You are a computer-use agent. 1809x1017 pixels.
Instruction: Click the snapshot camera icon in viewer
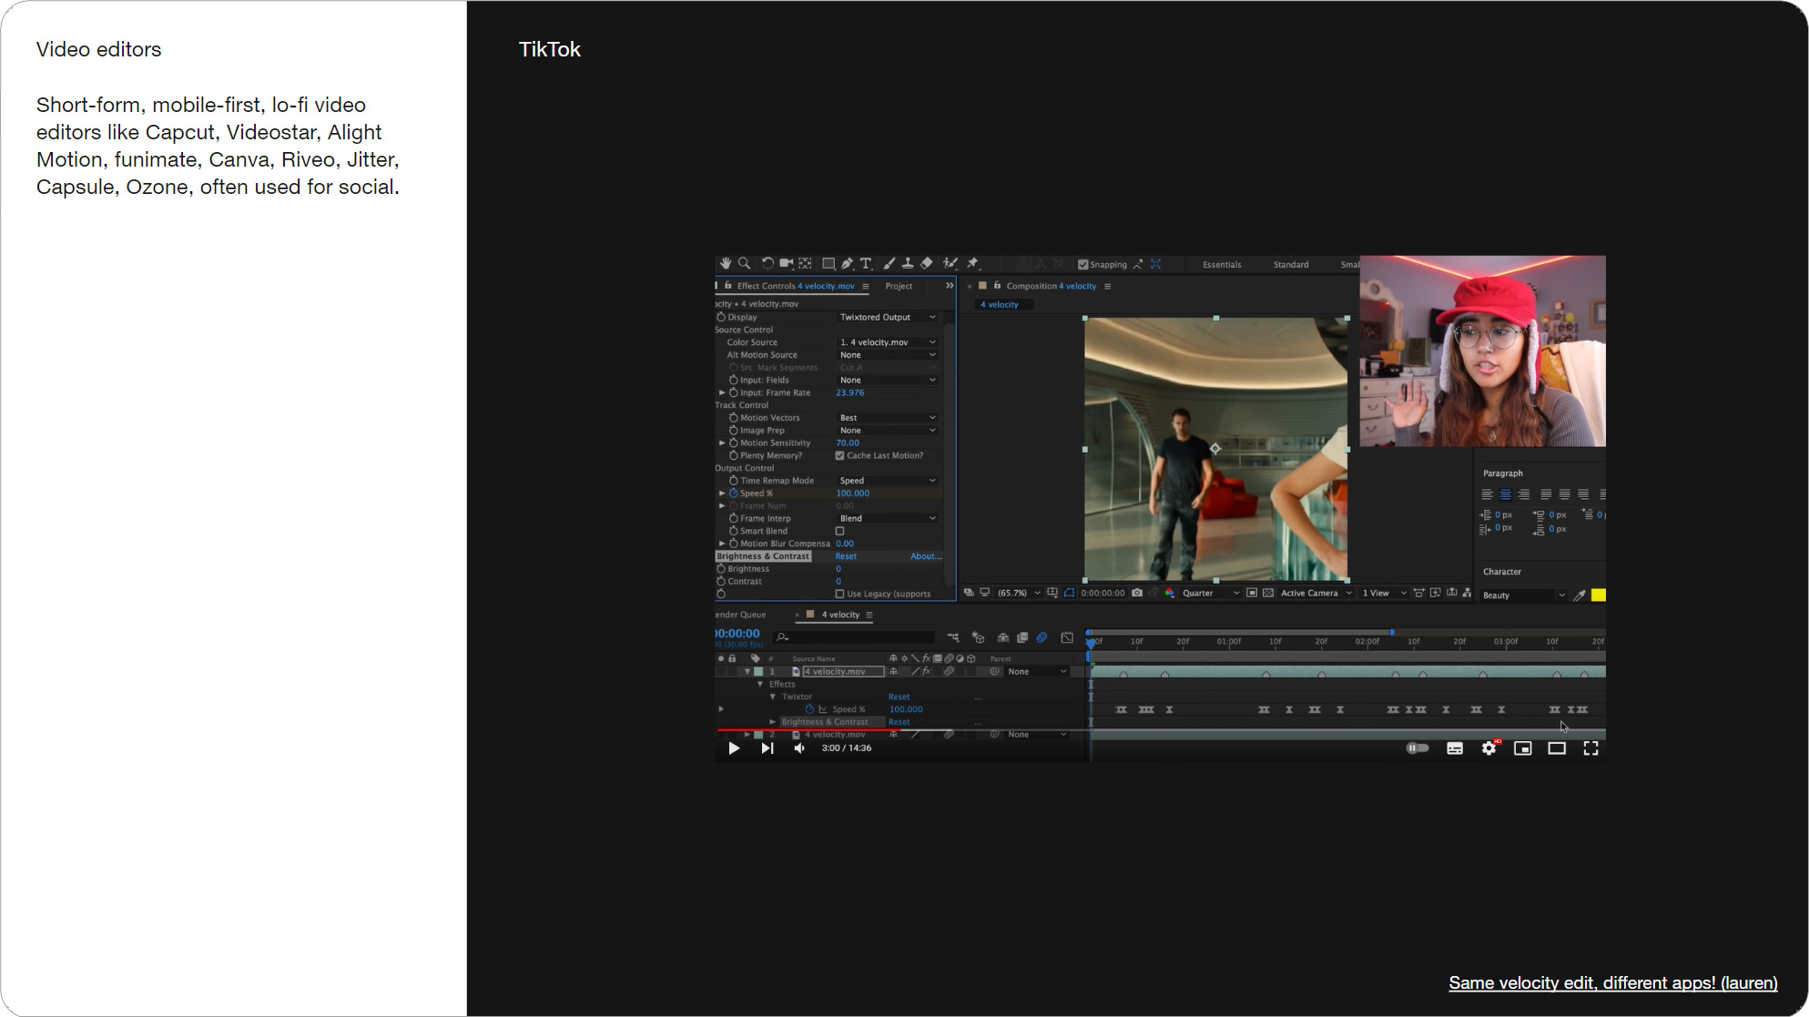1137,593
